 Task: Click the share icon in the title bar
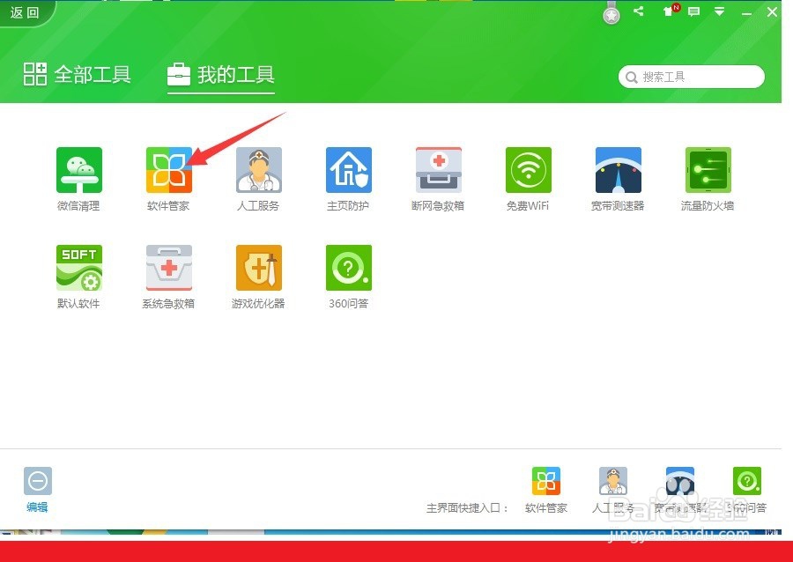[638, 11]
